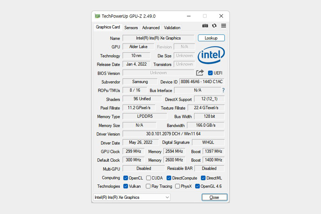Screen dimensions: 321x214
Task: Click the Close button
Action: [214, 197]
